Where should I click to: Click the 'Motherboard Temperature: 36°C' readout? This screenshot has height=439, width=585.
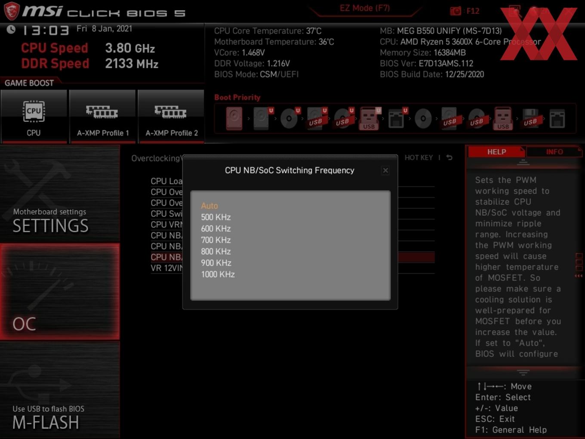274,42
